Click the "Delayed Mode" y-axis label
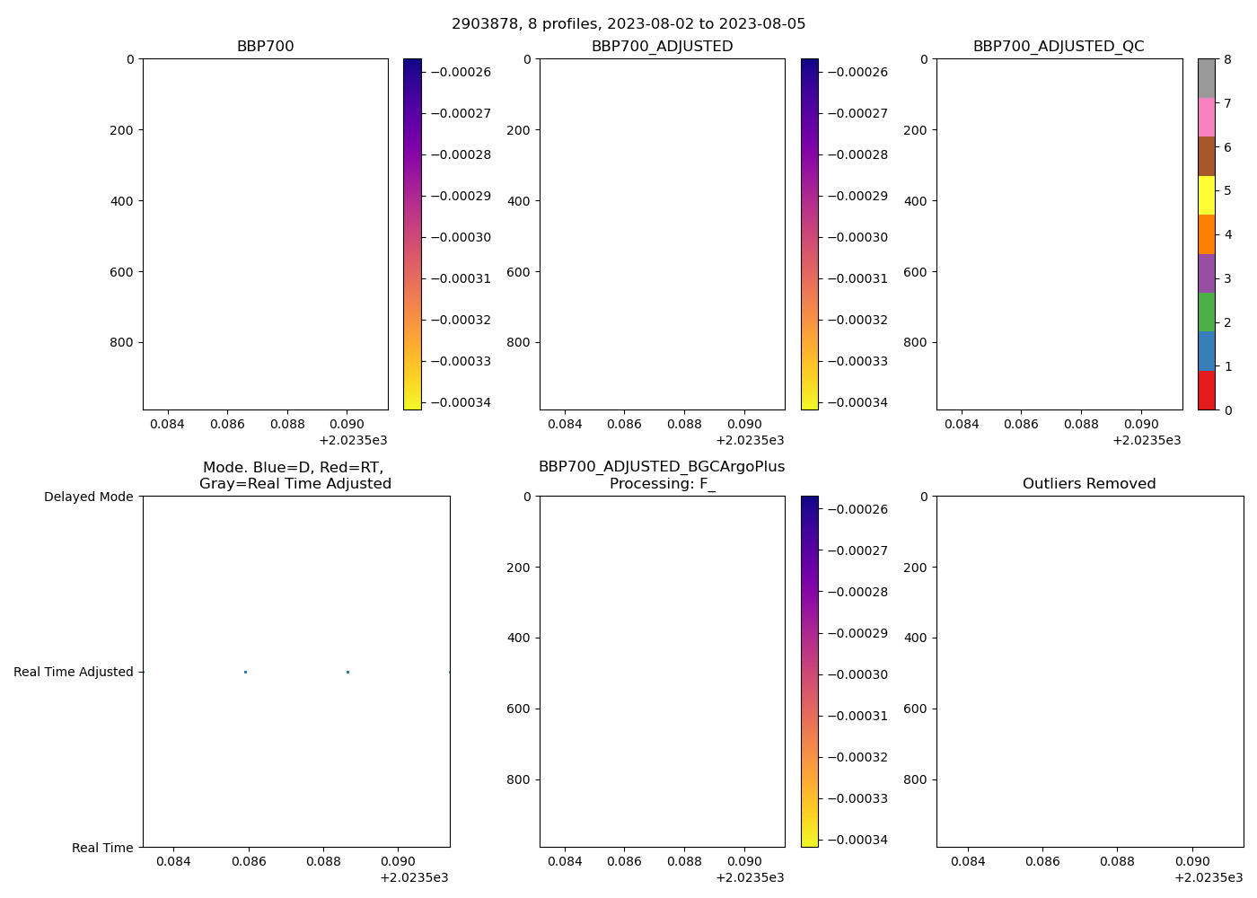The height and width of the screenshot is (898, 1257). pyautogui.click(x=88, y=497)
